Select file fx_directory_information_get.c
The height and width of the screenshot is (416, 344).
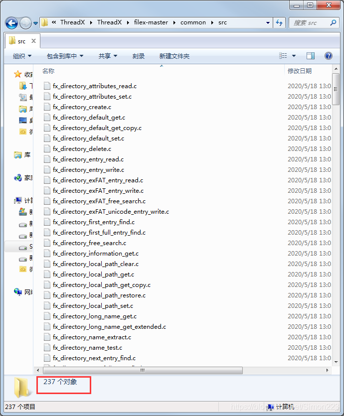point(96,254)
